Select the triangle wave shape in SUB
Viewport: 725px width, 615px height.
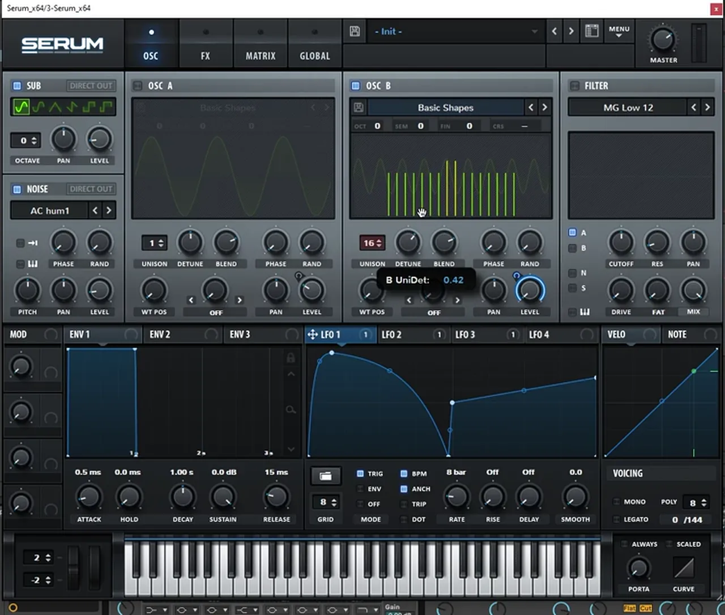pyautogui.click(x=55, y=106)
